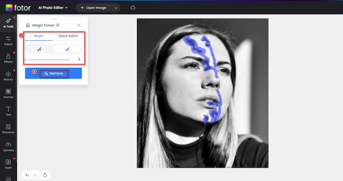Expand the AI Photo Editor dropdown
Image resolution: width=343 pixels, height=181 pixels.
53,8
